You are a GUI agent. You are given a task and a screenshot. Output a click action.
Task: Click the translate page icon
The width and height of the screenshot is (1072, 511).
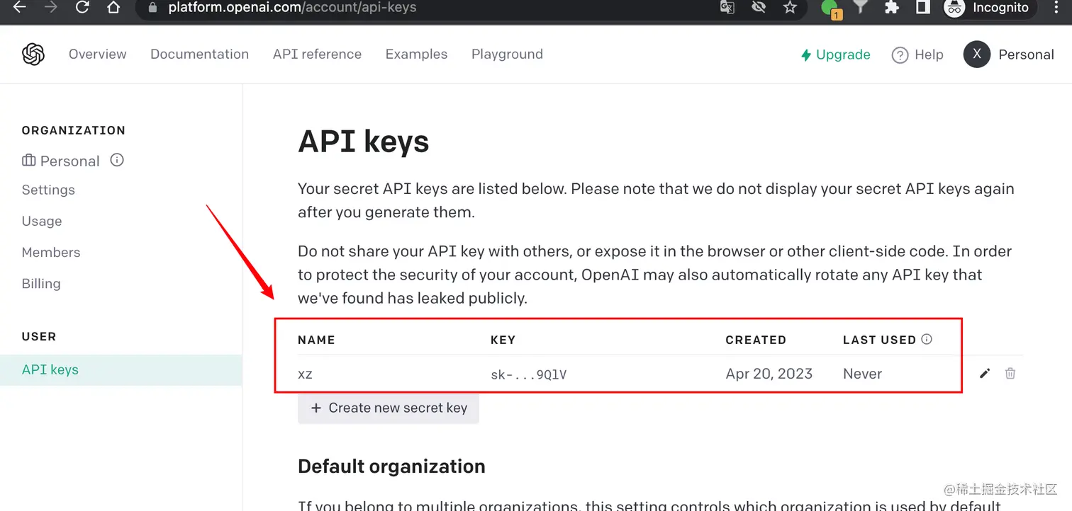coord(727,8)
